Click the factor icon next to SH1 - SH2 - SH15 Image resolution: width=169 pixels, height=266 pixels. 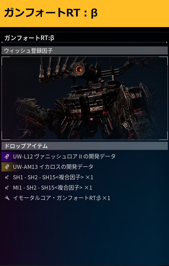(x=7, y=178)
